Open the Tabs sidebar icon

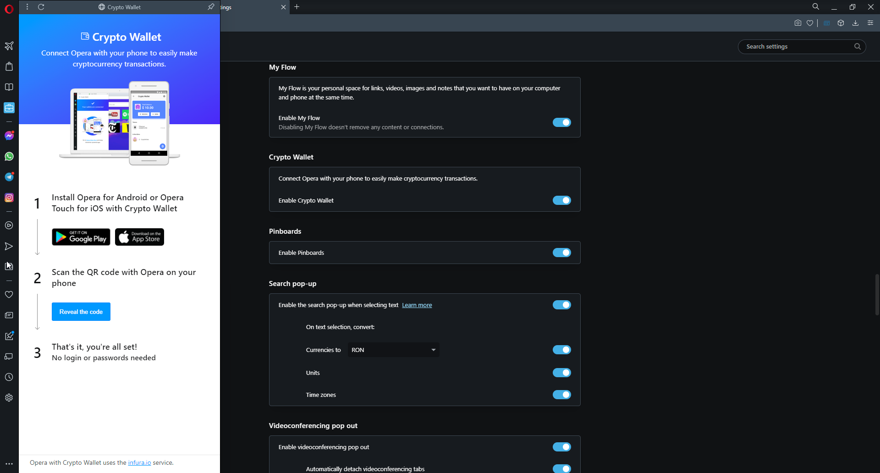9,357
